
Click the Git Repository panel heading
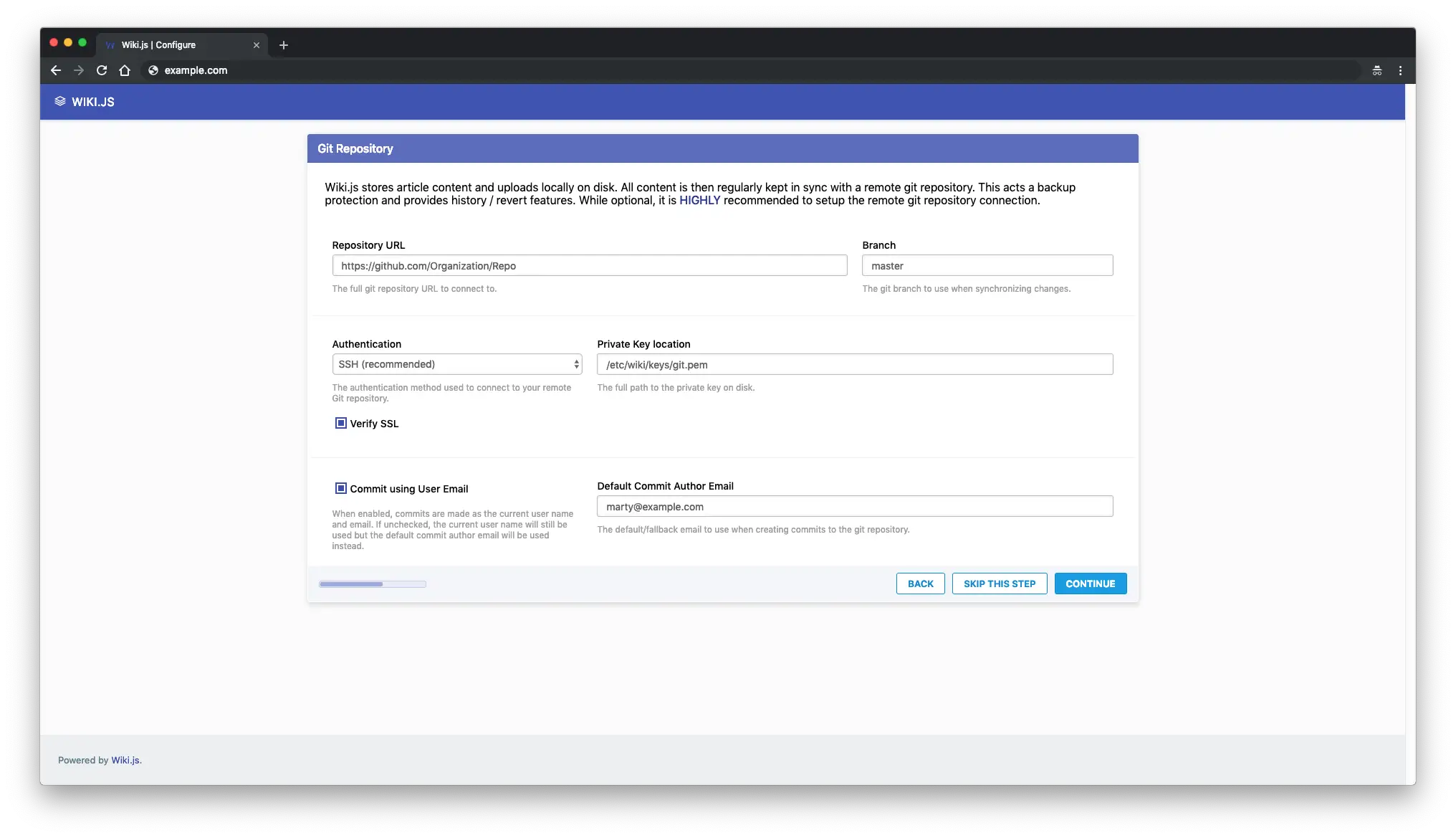click(355, 148)
